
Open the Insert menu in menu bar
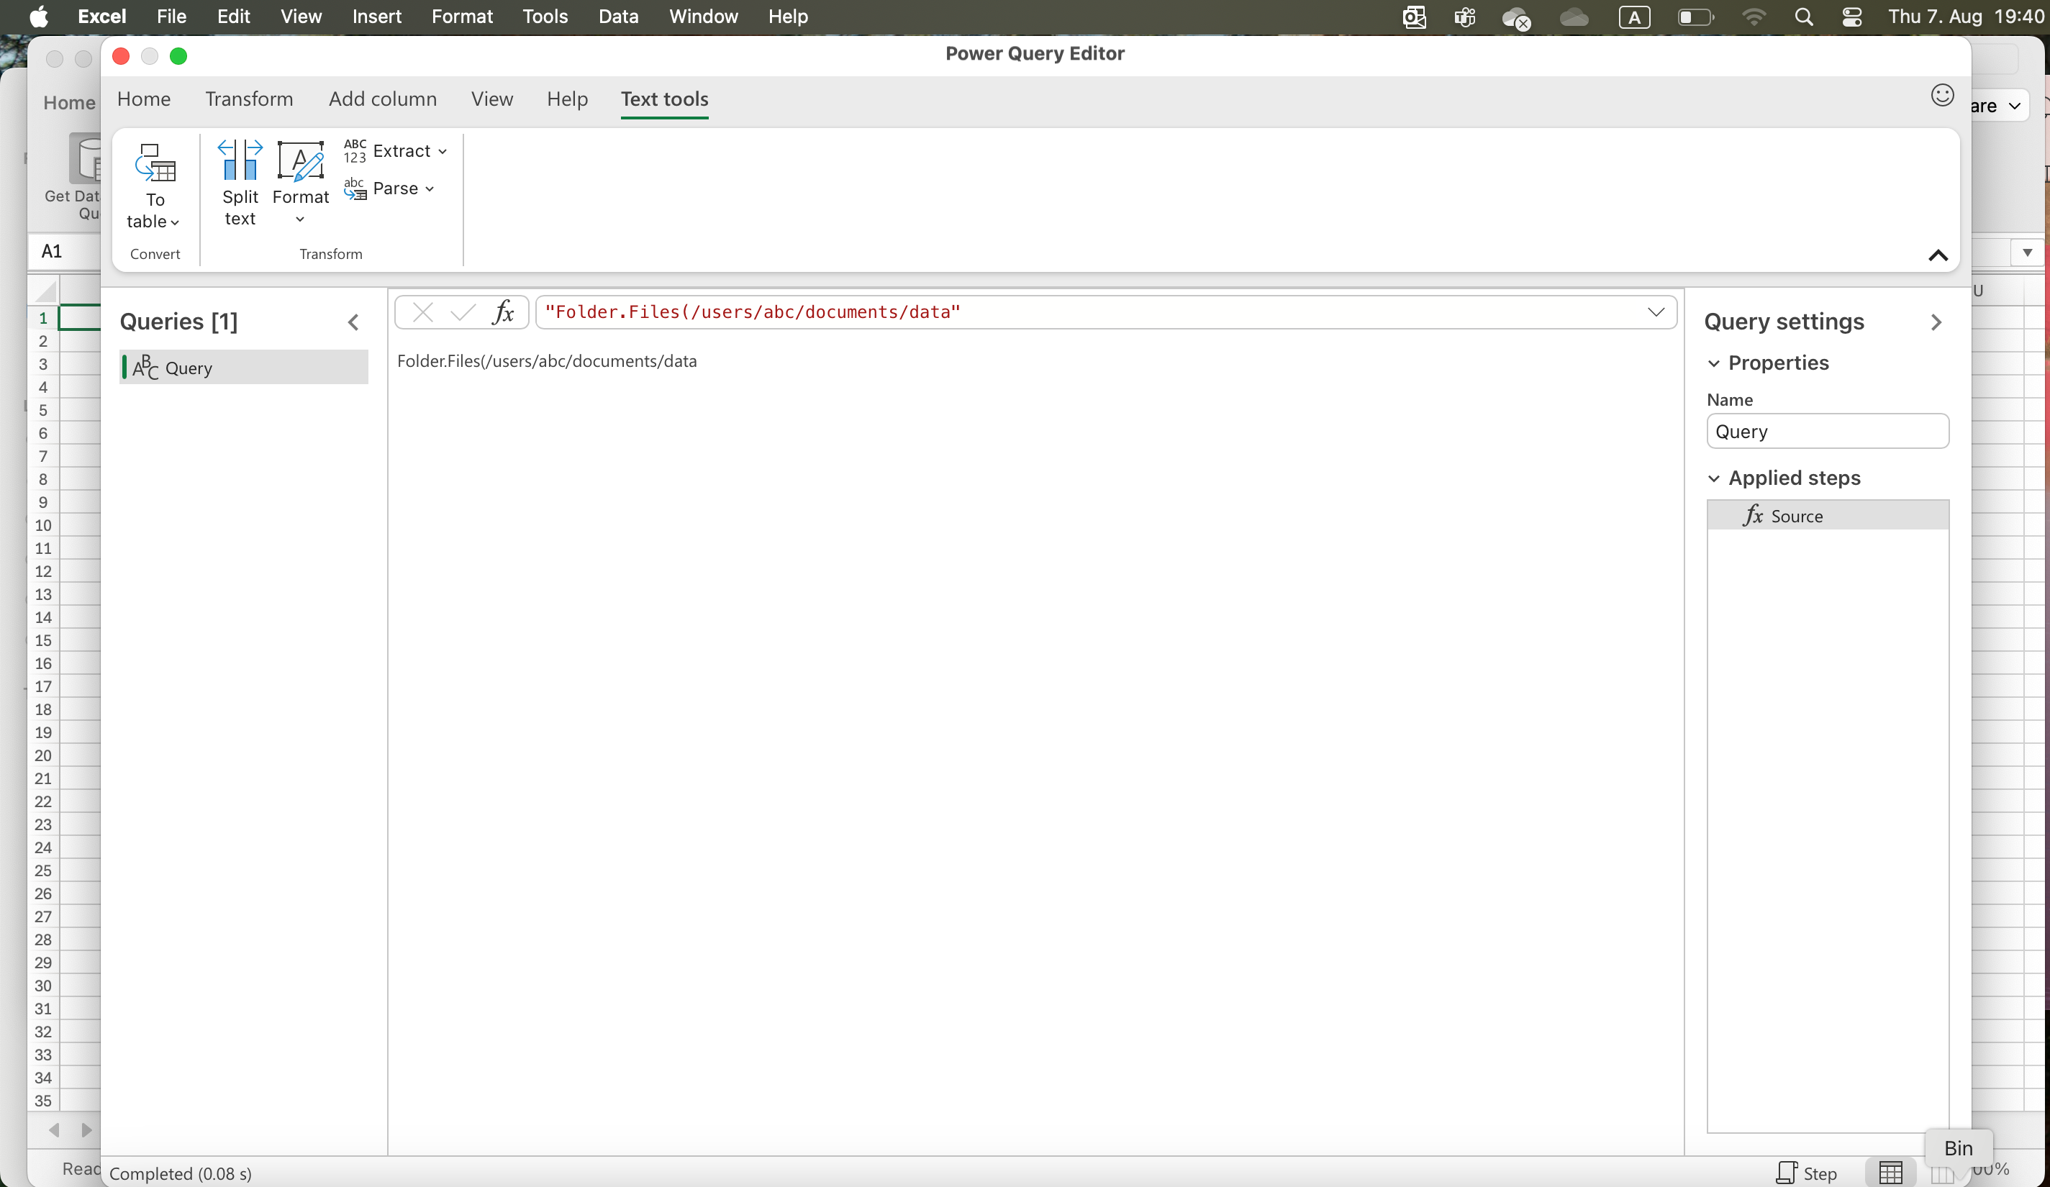click(376, 17)
